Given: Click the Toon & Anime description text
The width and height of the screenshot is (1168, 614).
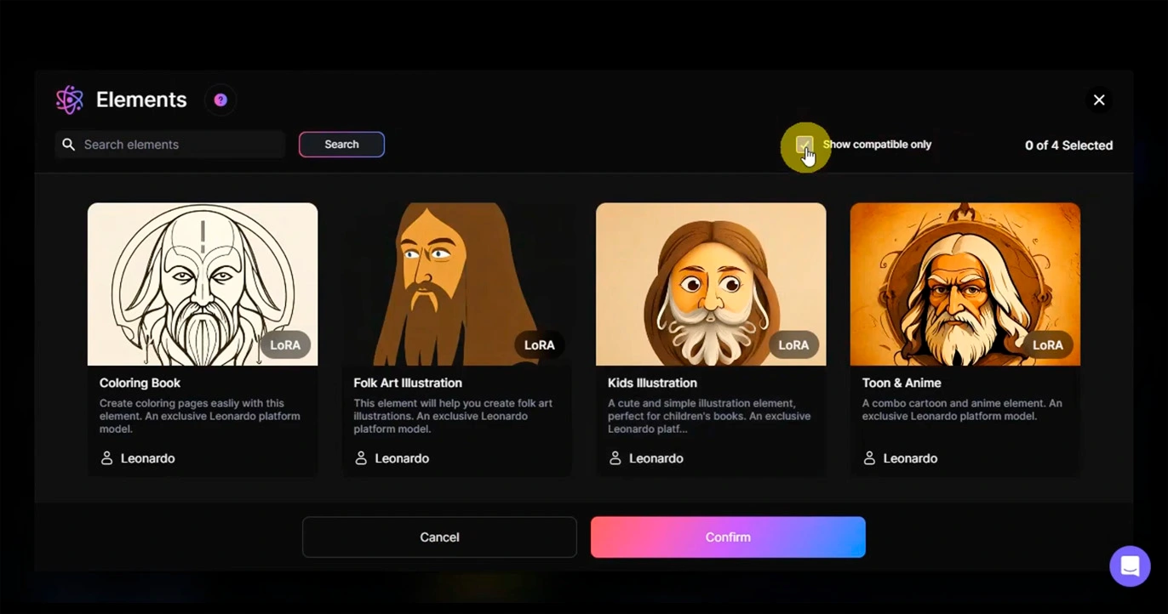Looking at the screenshot, I should click(x=962, y=410).
